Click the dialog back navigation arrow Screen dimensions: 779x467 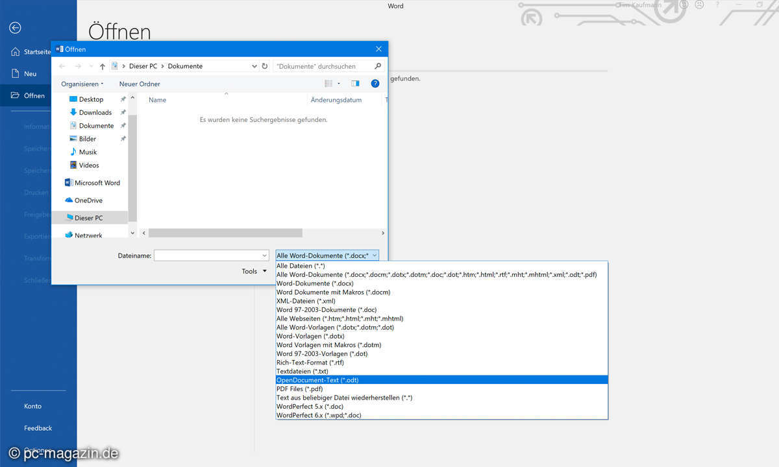point(62,66)
